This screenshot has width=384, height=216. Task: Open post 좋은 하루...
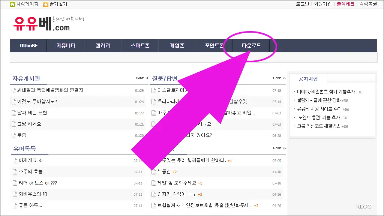[30, 205]
